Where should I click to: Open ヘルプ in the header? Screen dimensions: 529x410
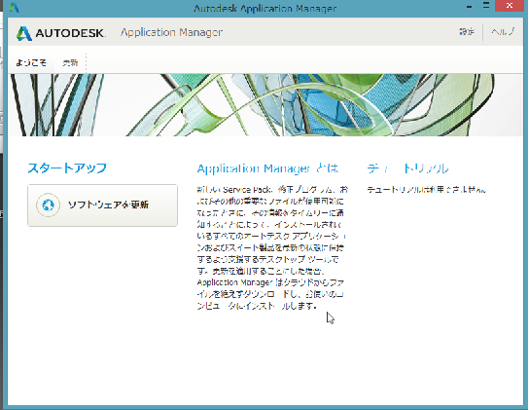tap(503, 32)
